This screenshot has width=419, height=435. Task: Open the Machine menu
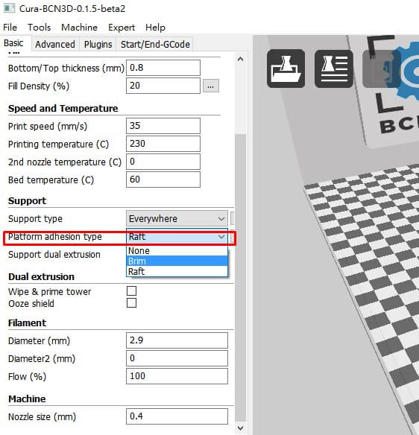80,28
